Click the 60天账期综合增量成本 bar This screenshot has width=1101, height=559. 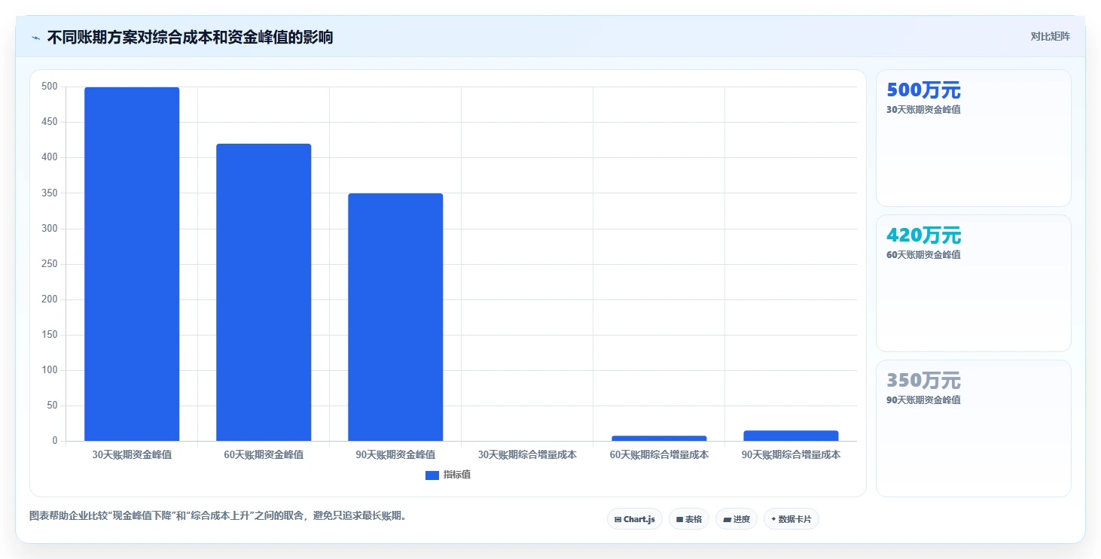pyautogui.click(x=659, y=438)
